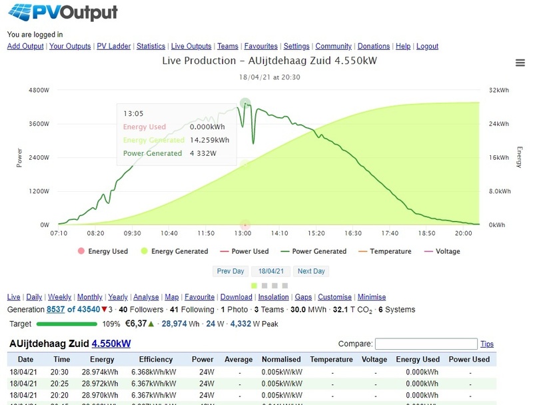Click the Efficiency column header
533x405 pixels.
pyautogui.click(x=156, y=359)
